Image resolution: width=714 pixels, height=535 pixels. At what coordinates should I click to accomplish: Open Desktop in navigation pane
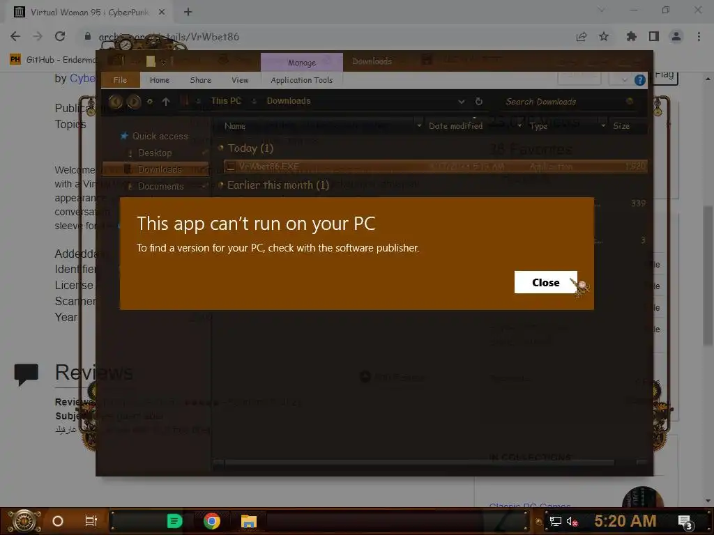[x=155, y=153]
